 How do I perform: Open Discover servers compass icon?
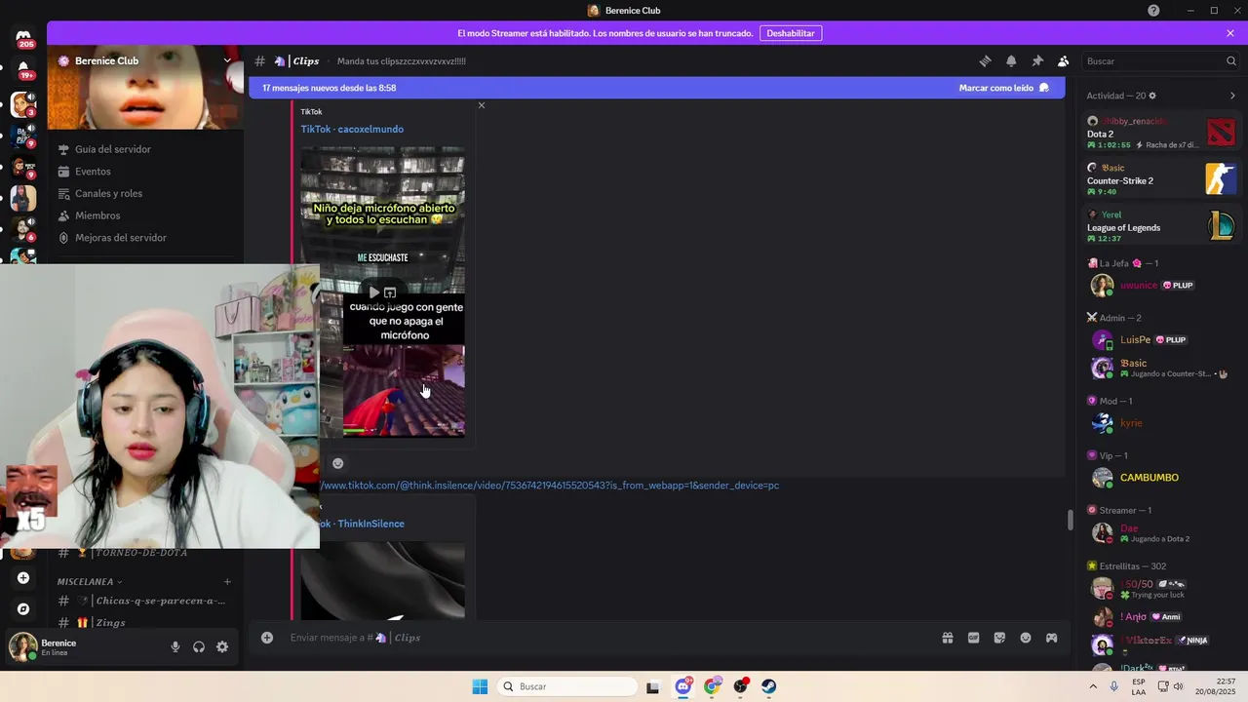pos(23,608)
